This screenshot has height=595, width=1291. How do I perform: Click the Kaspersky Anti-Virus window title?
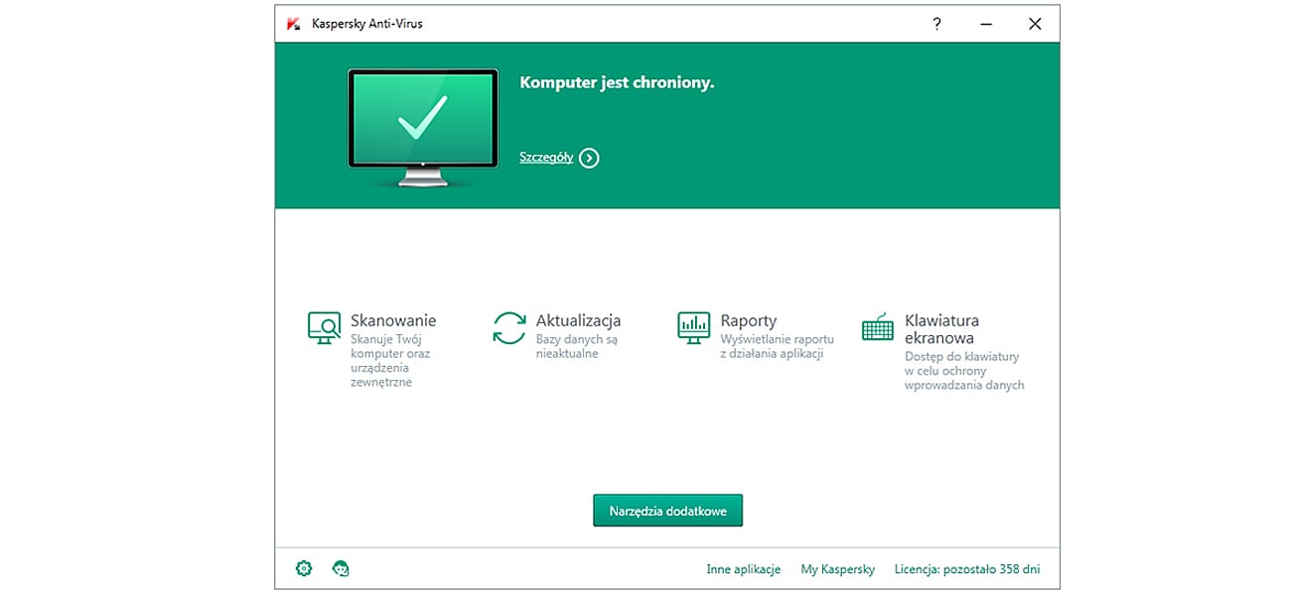pos(367,24)
